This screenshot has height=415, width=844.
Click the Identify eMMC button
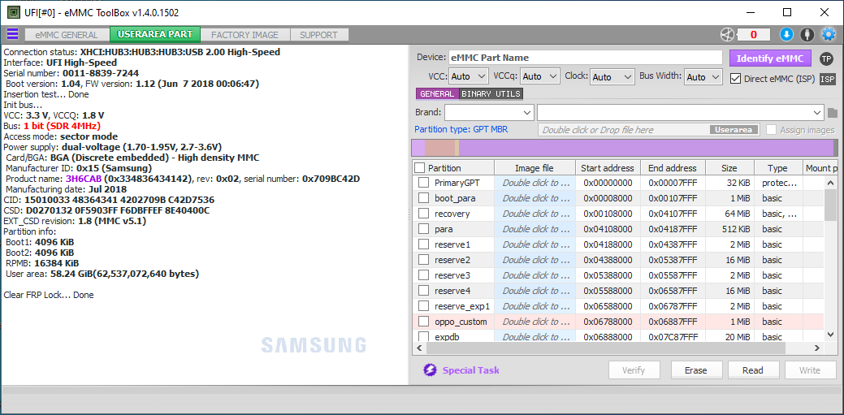(x=770, y=58)
